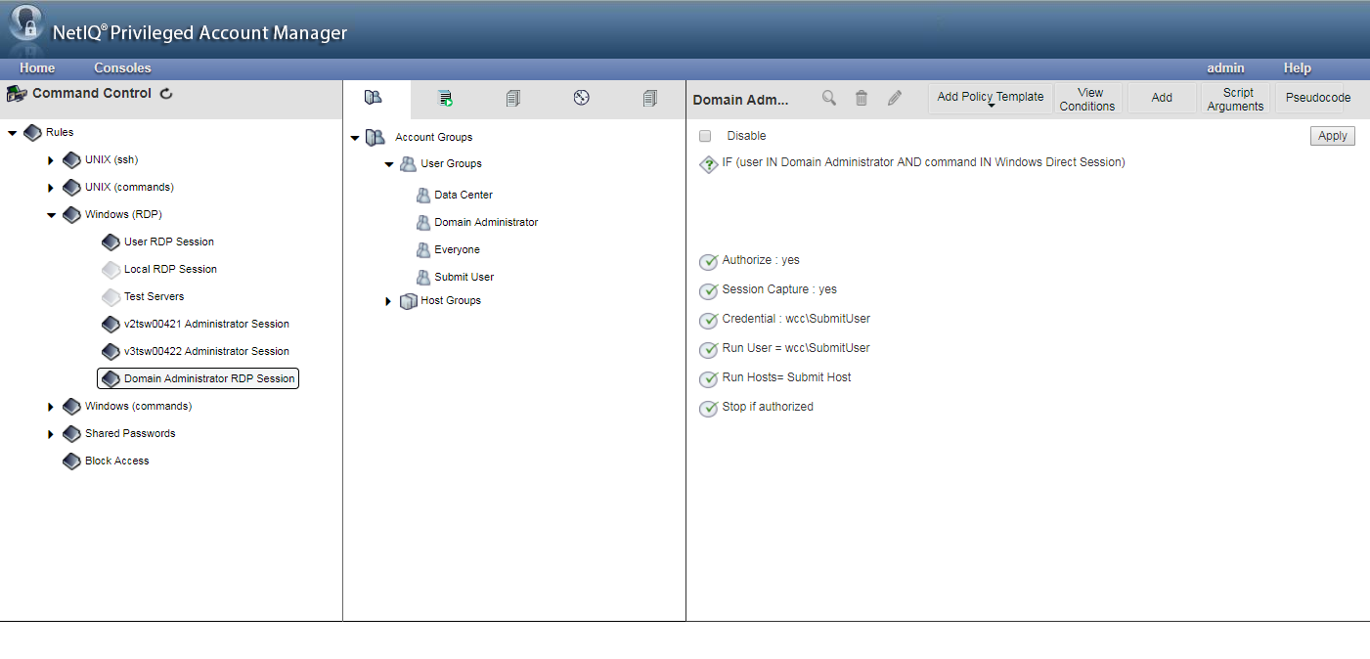Click the IF condition question-mark icon
1370x659 pixels.
(709, 164)
